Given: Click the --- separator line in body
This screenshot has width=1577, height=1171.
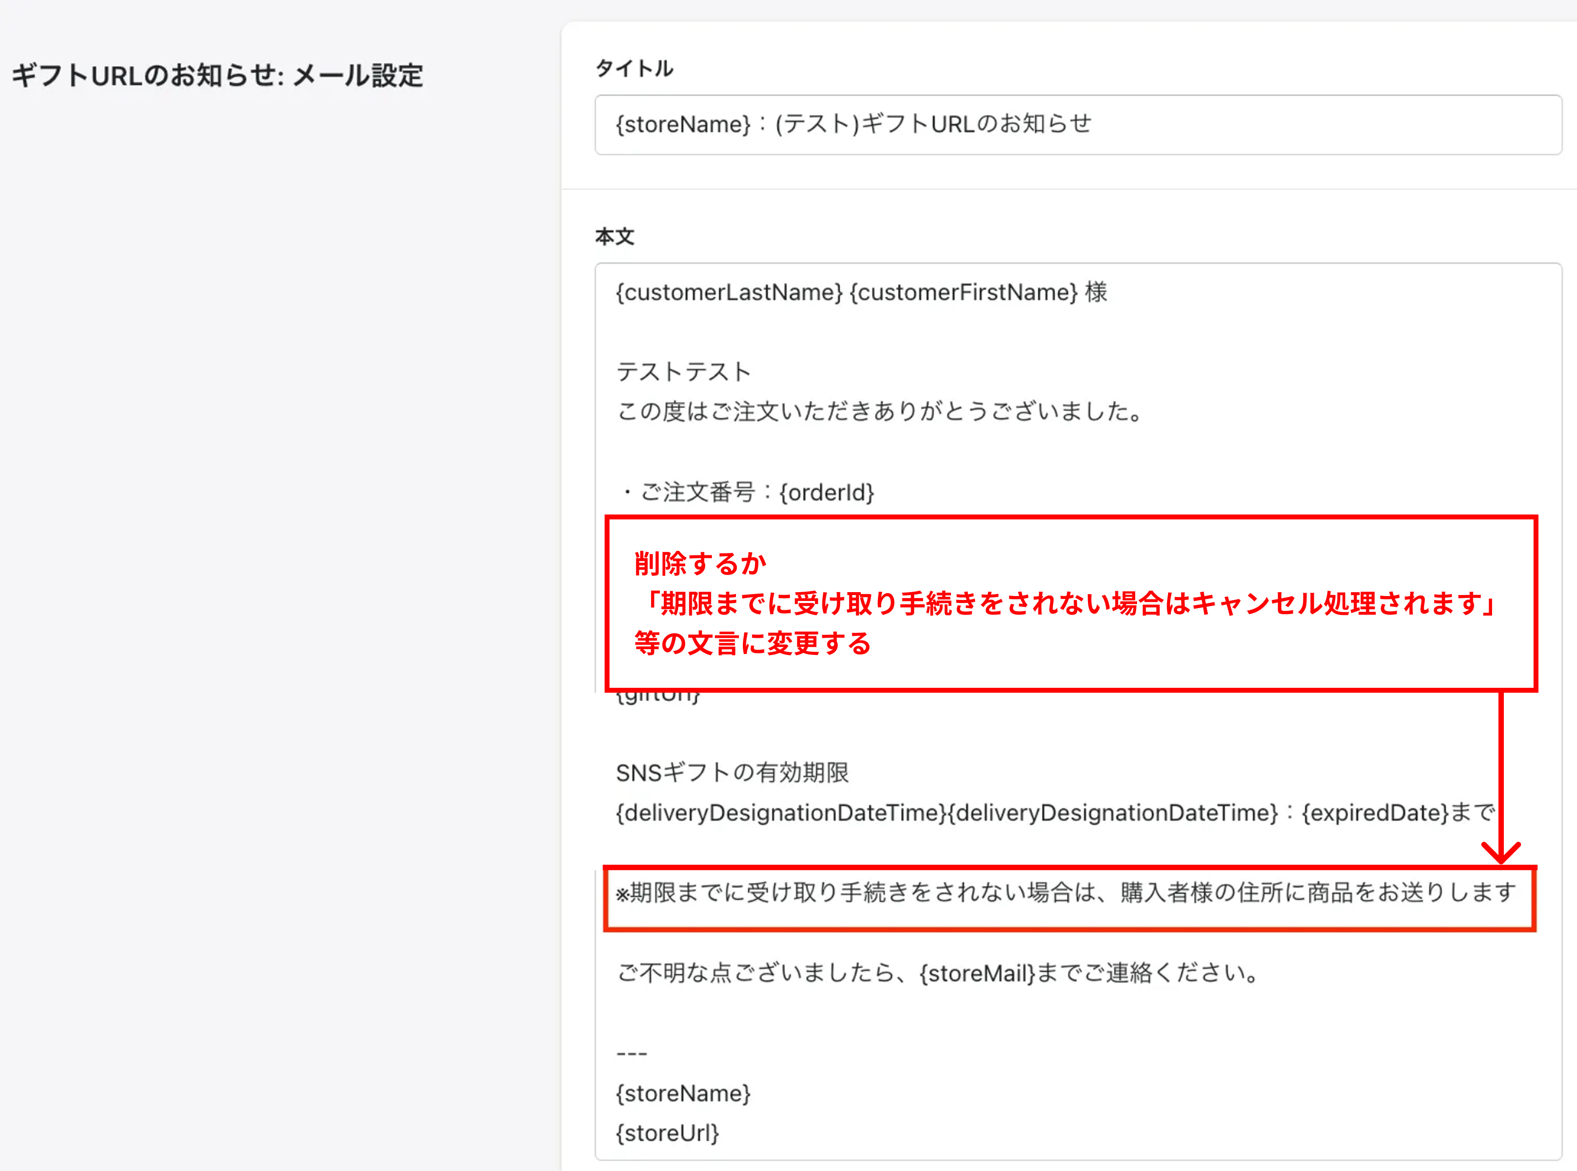Looking at the screenshot, I should (631, 1053).
